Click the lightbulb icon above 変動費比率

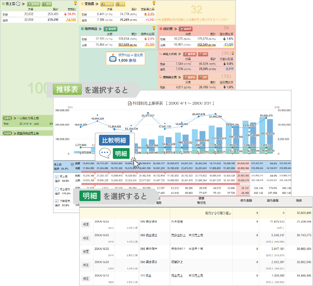154,3
